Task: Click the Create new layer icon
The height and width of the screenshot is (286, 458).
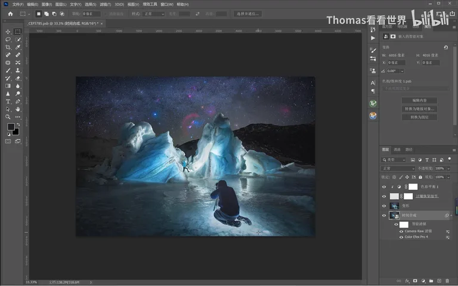Action: pos(439,281)
